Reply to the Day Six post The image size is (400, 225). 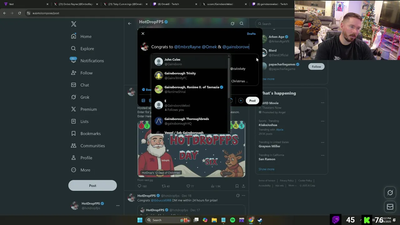click(142, 186)
